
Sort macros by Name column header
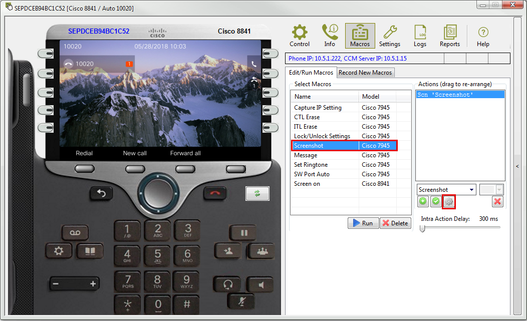pyautogui.click(x=325, y=97)
